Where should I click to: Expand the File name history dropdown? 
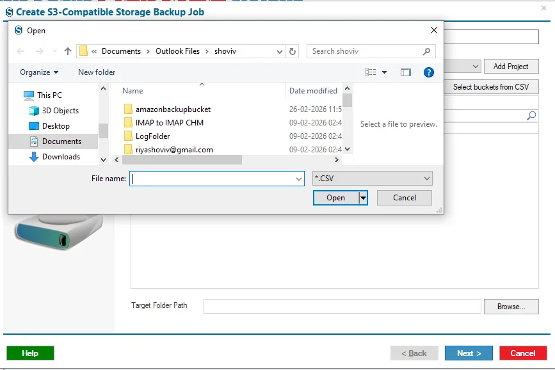point(299,179)
